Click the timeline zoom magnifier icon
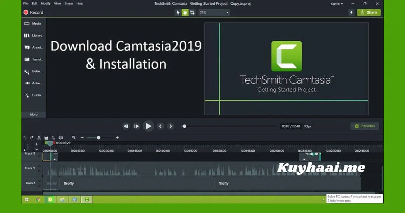405x213 pixels. click(74, 138)
